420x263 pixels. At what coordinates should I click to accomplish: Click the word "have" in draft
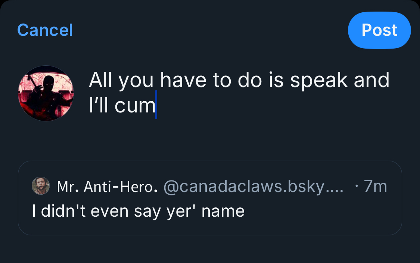click(x=183, y=80)
